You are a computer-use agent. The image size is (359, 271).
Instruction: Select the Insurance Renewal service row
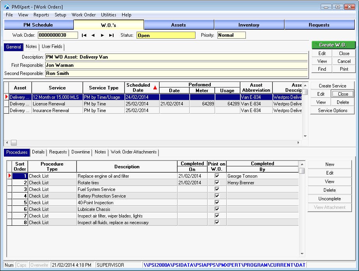click(155, 111)
